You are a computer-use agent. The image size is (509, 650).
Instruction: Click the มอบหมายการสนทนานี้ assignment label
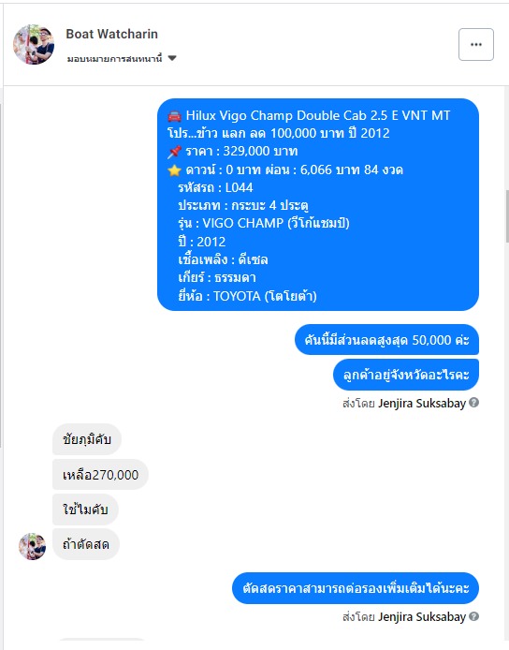coord(115,58)
